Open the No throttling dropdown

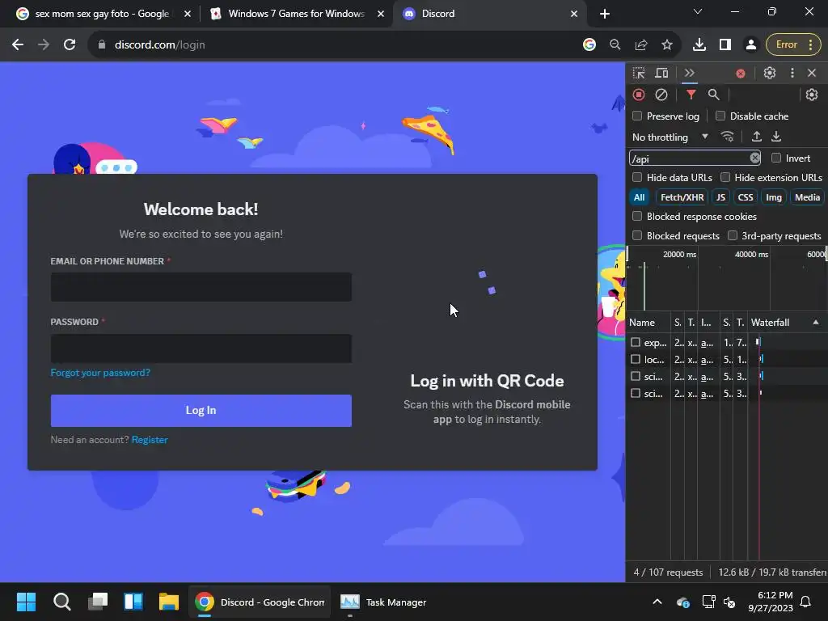point(670,137)
